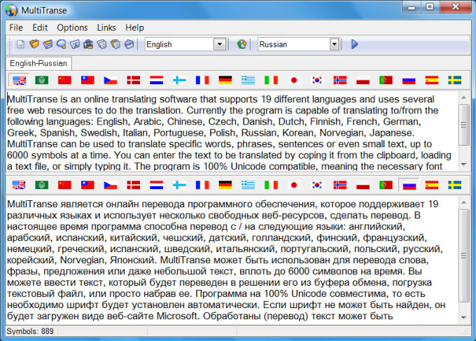Open the Options menu
This screenshot has width=476, height=341.
coord(72,27)
